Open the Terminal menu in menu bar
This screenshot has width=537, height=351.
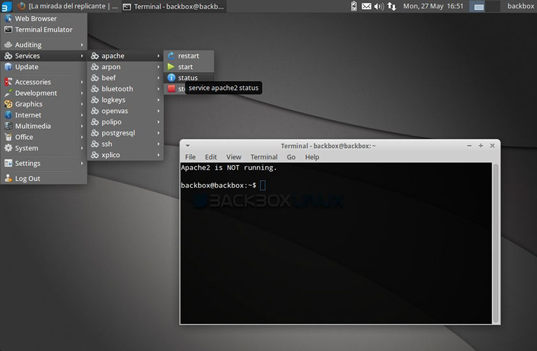tap(264, 157)
